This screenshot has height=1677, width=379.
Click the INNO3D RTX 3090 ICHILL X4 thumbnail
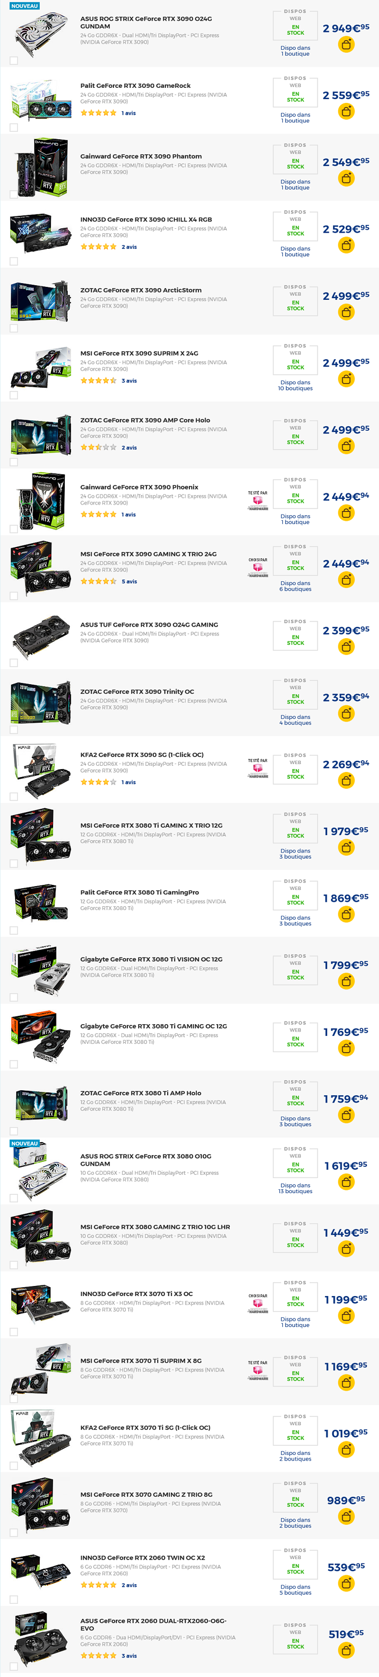[40, 234]
